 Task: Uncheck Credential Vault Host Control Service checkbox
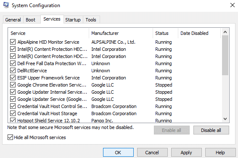[x=13, y=106]
